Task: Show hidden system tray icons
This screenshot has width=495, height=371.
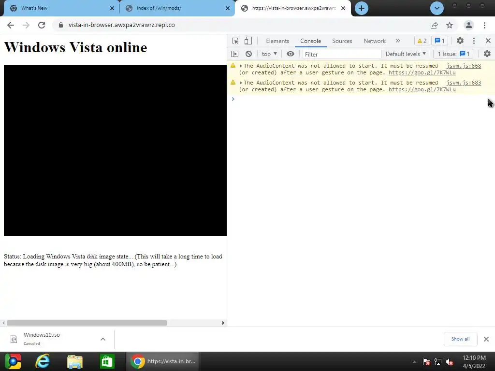Action: [x=414, y=362]
